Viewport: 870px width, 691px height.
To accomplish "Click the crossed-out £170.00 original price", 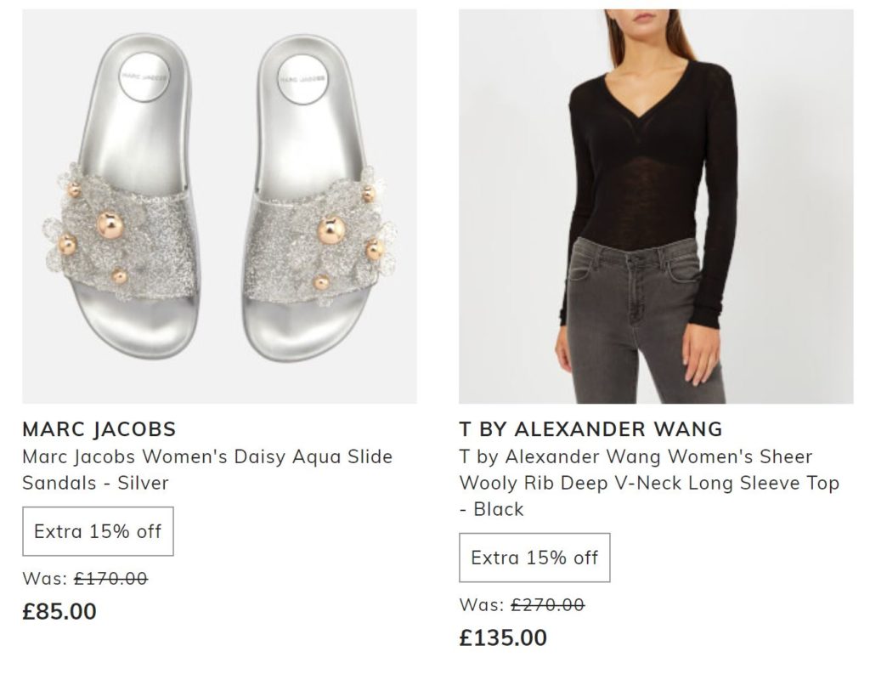I will [x=110, y=579].
